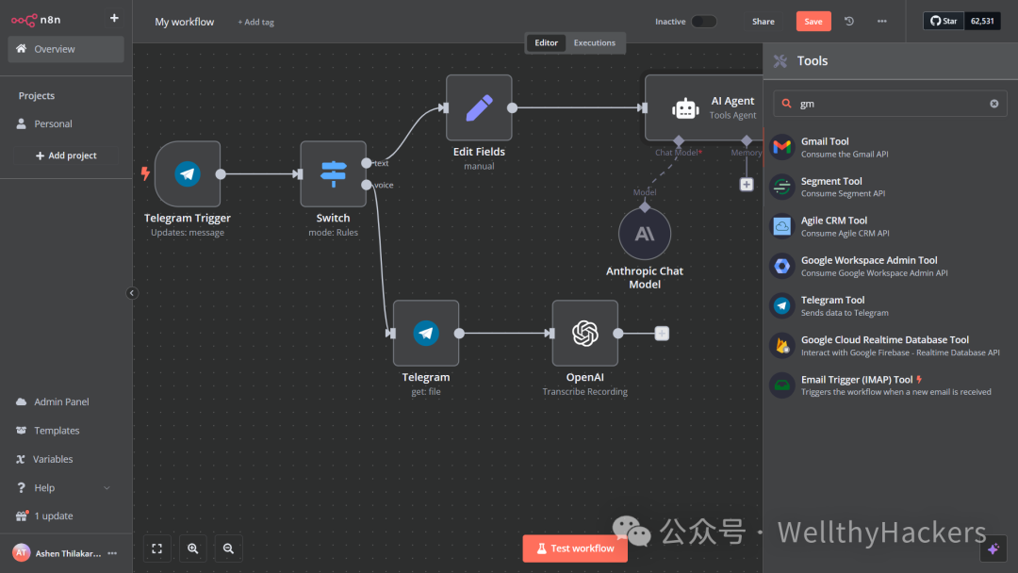The width and height of the screenshot is (1018, 573).
Task: Choose Agile CRM Tool
Action: click(890, 226)
